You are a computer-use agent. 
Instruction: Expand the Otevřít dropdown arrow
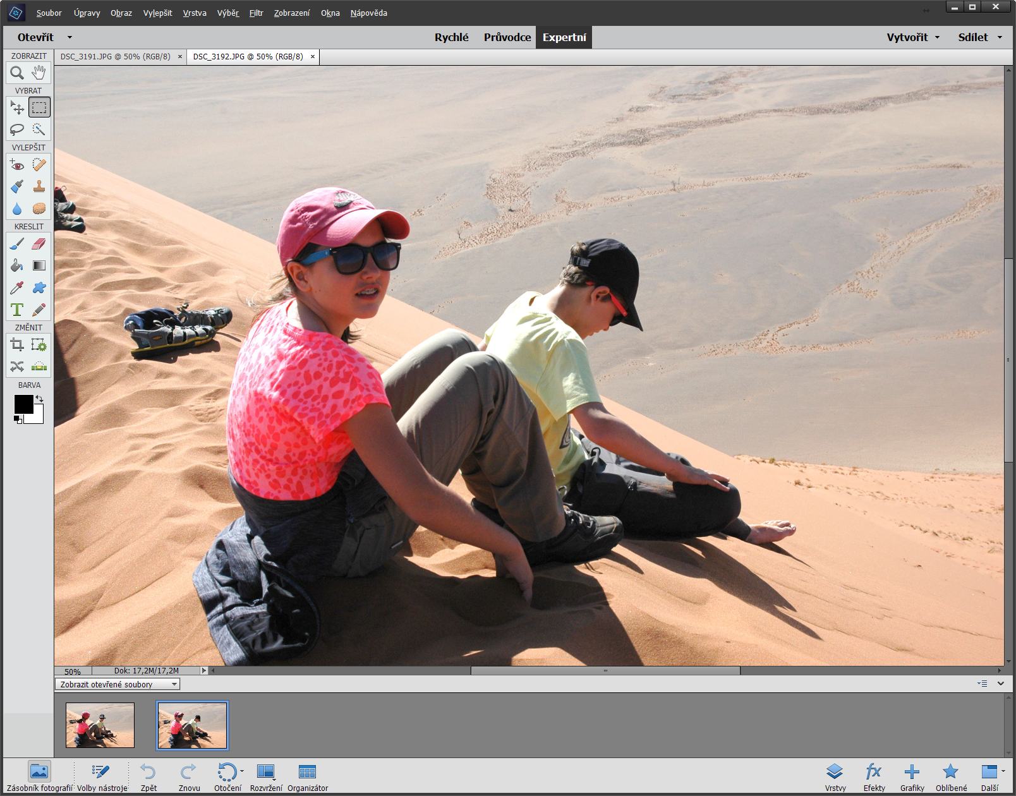point(70,37)
